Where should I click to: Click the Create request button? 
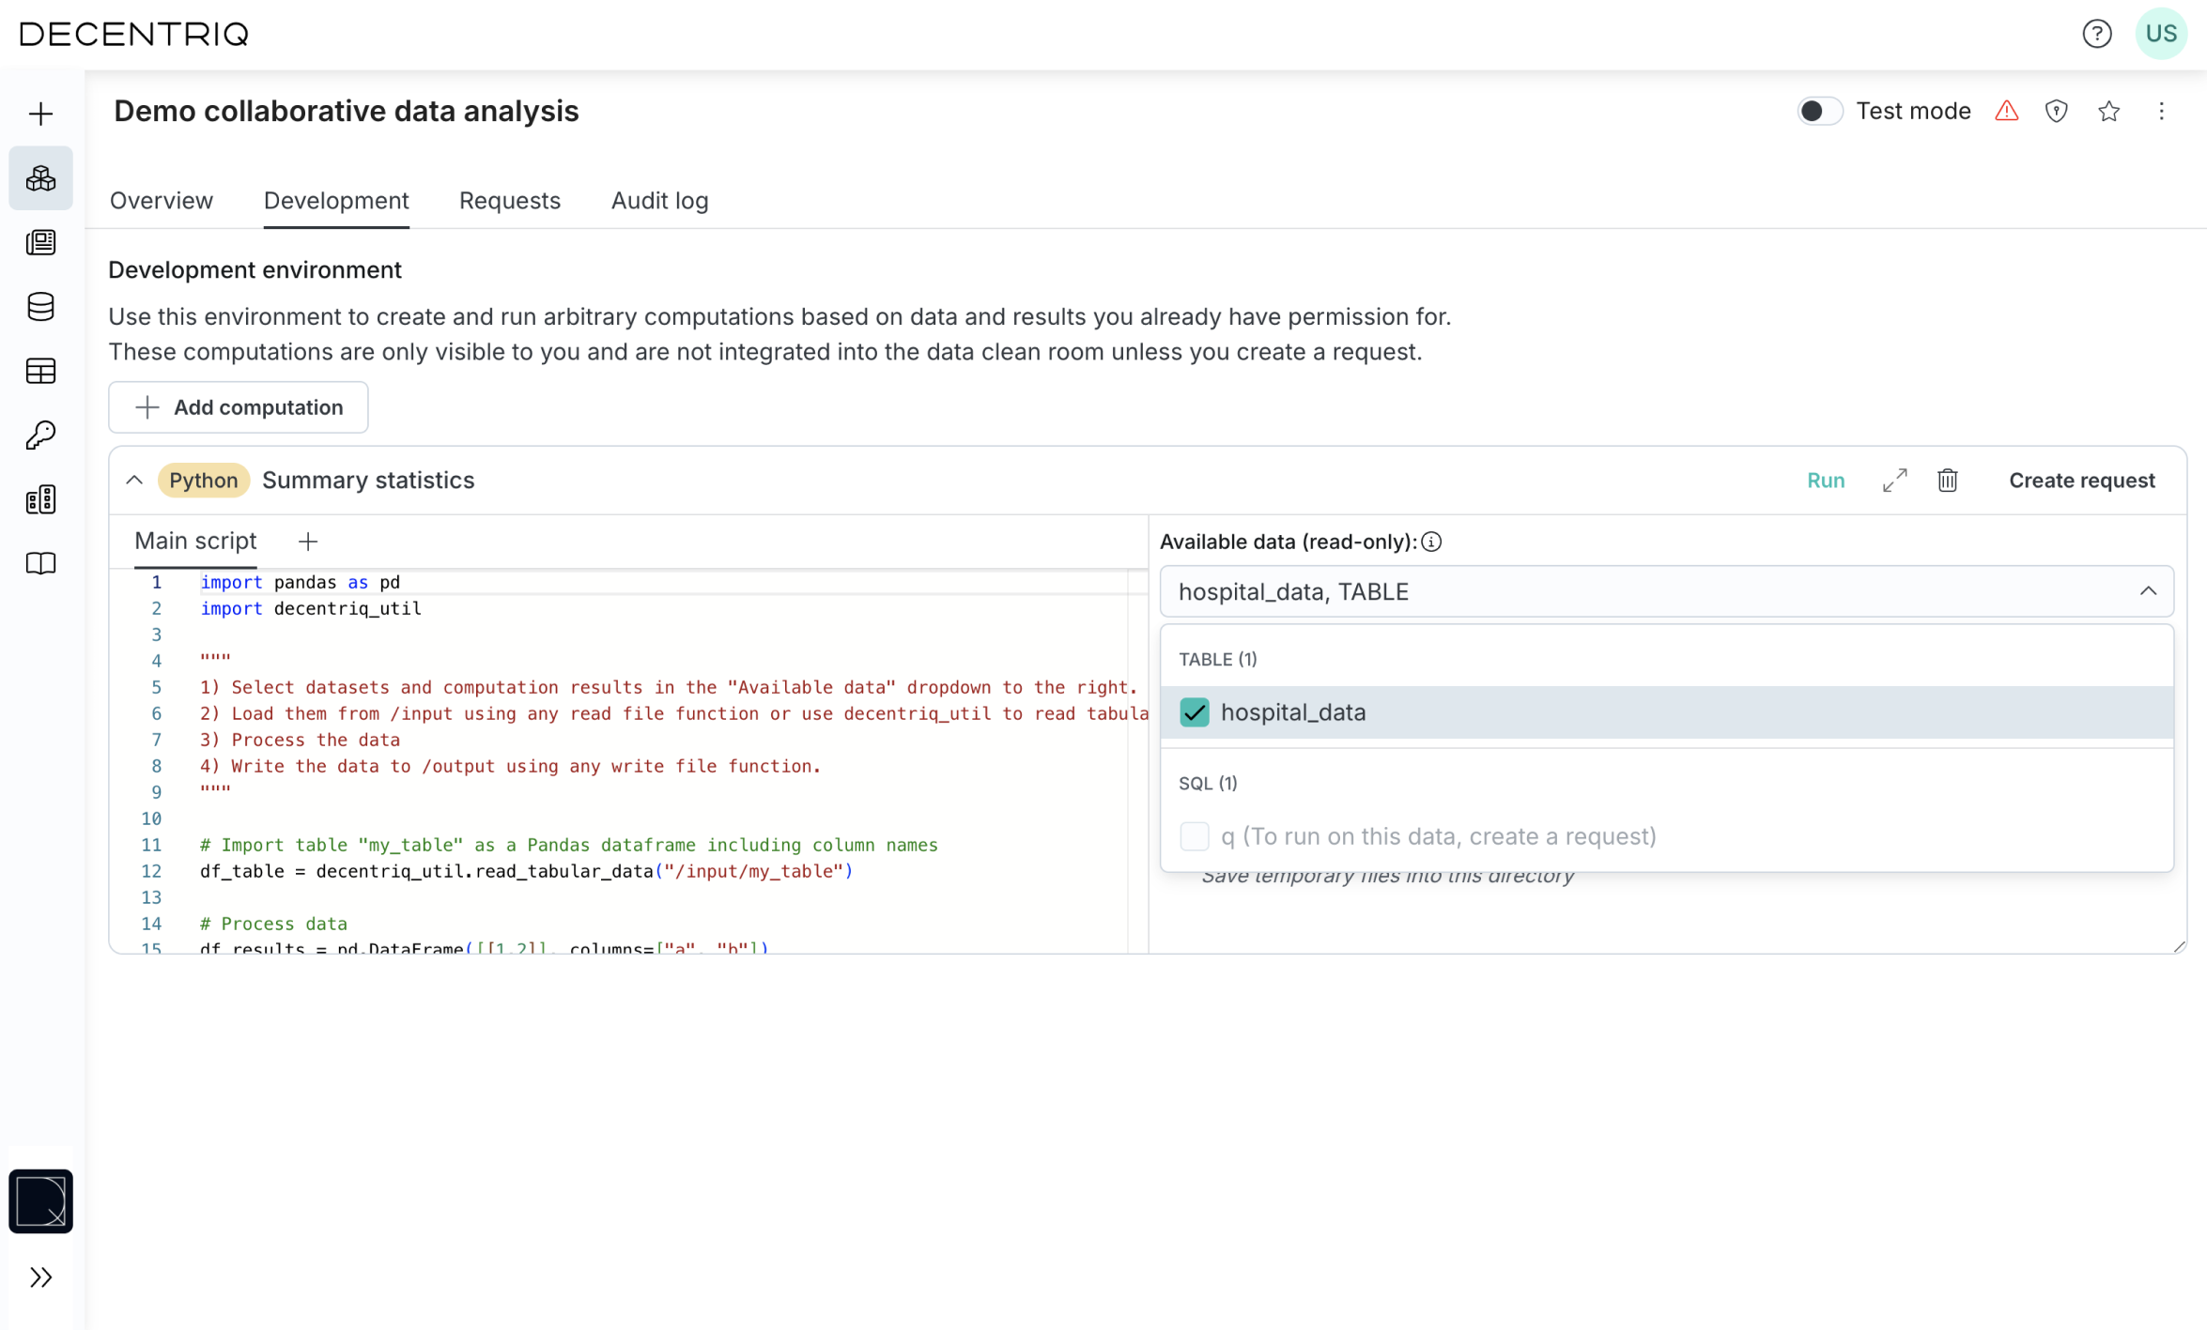(2081, 481)
